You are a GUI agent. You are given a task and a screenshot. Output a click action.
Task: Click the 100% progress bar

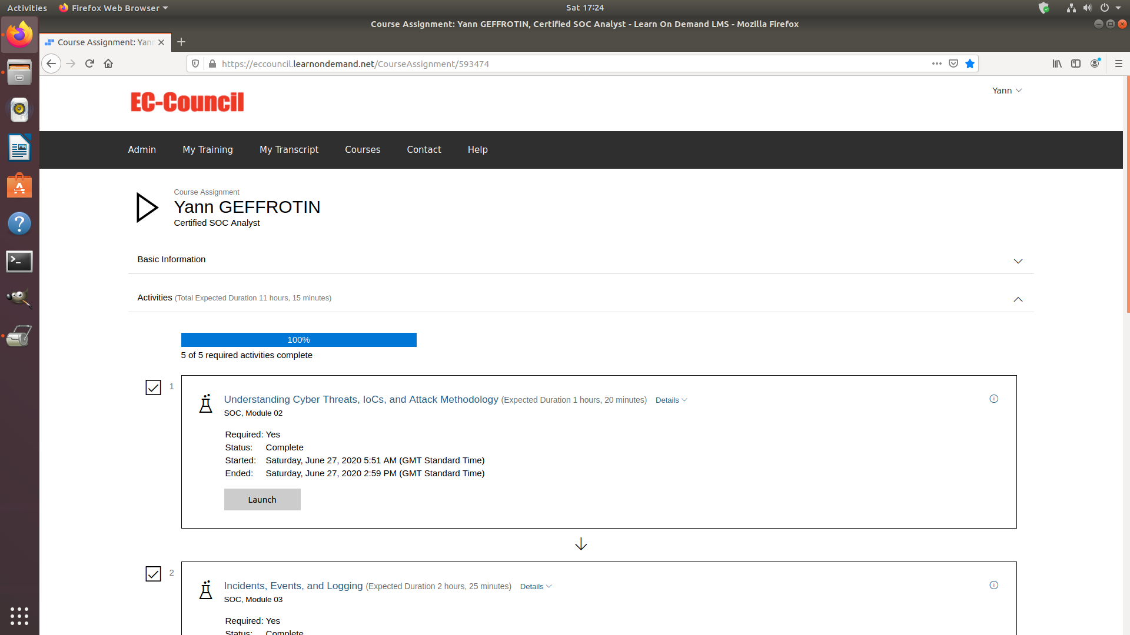tap(299, 340)
